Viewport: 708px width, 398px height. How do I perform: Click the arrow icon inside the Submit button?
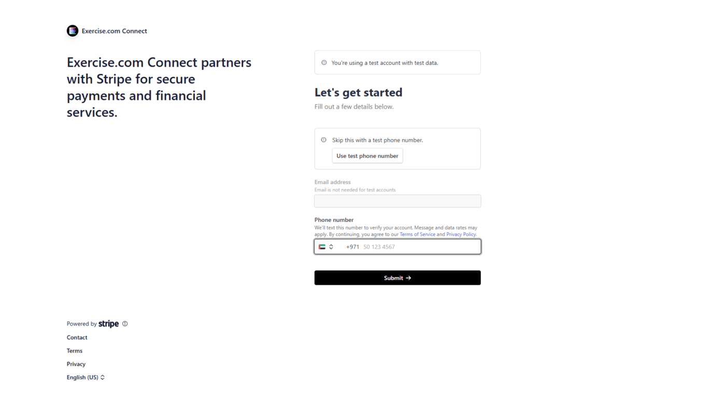408,278
